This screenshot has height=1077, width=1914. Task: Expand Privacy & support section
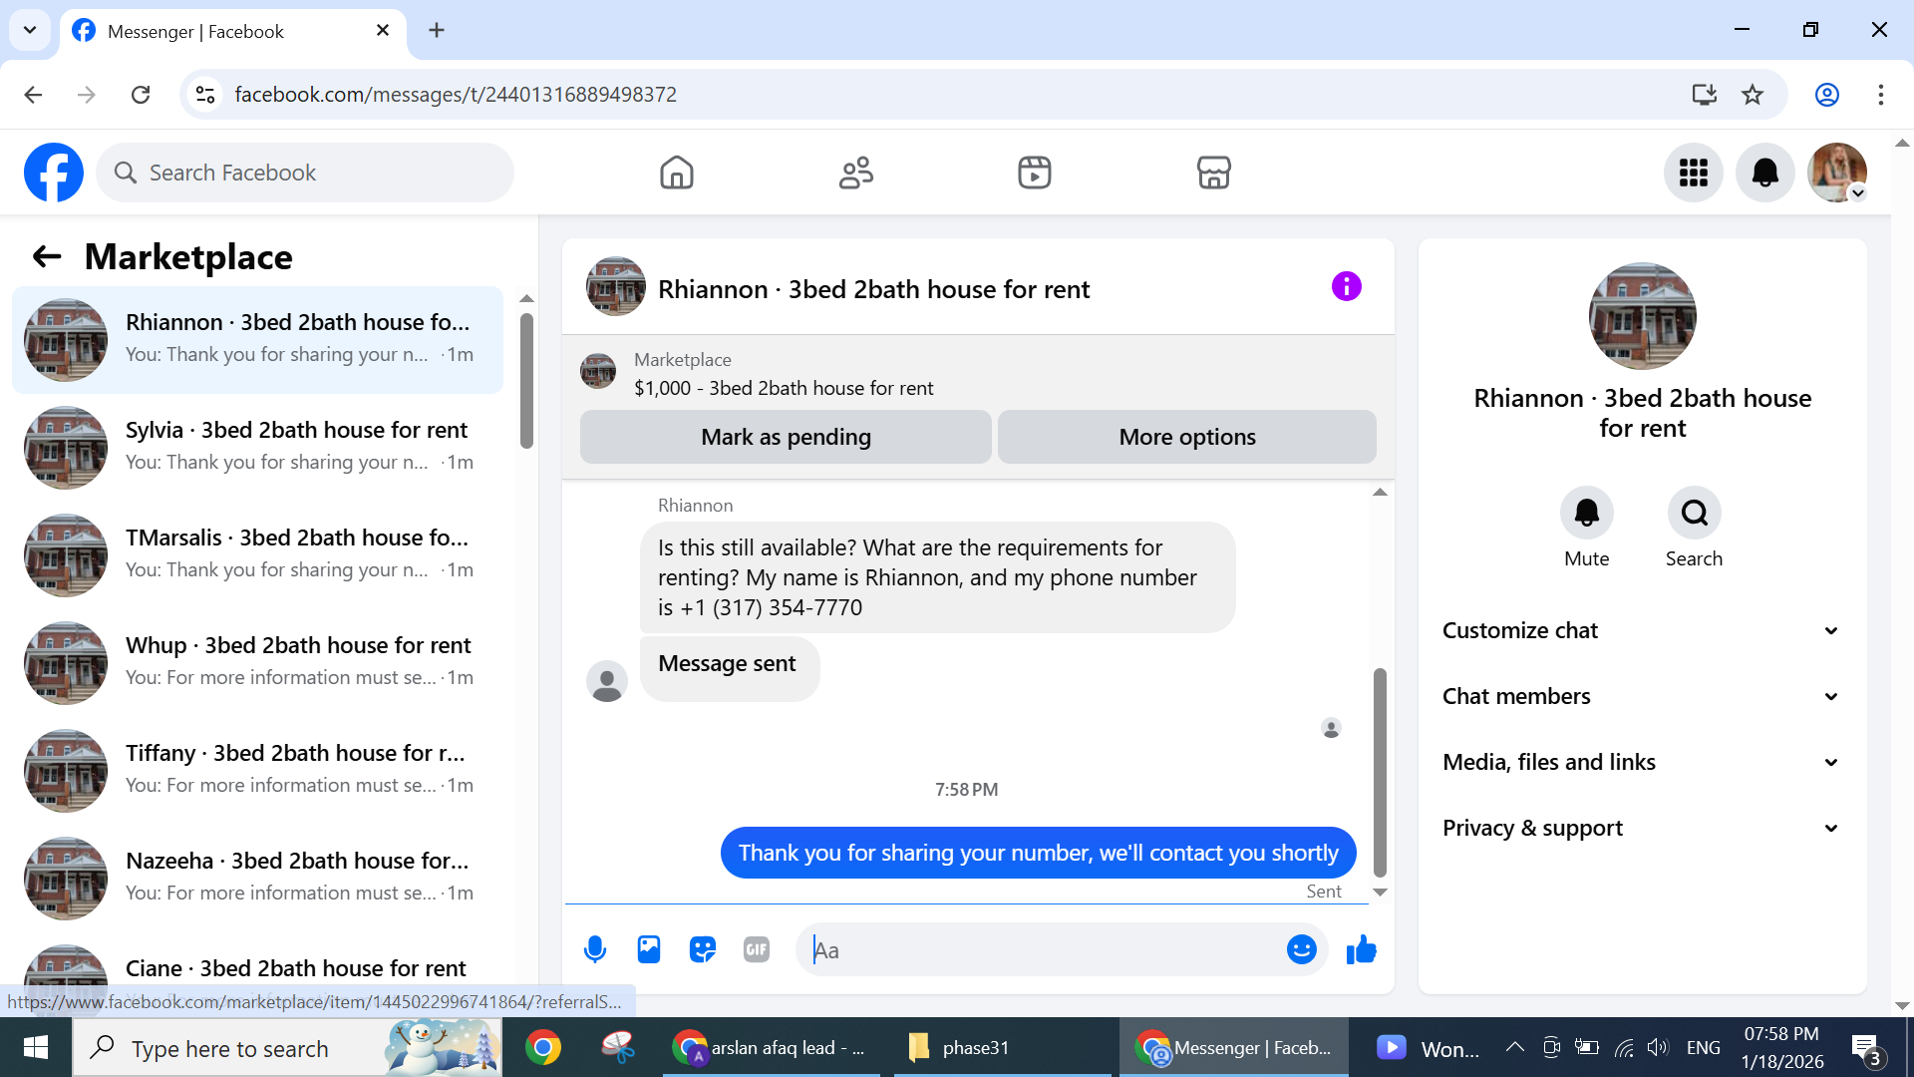[x=1641, y=828]
